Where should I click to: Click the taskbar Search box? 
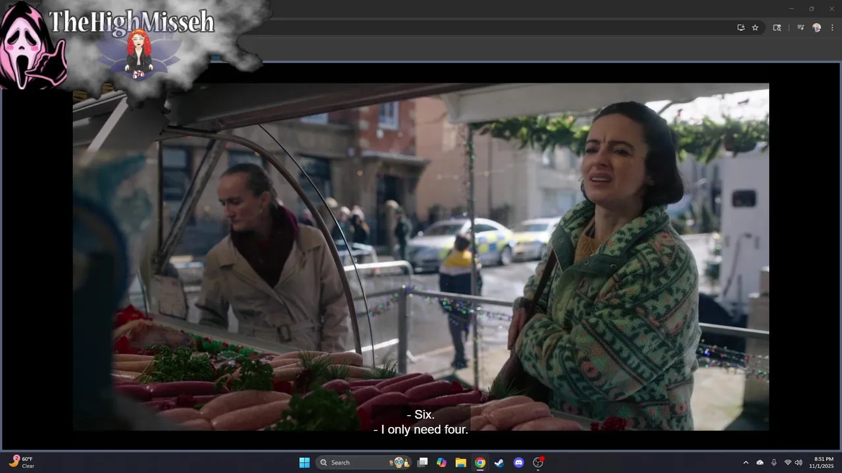(x=364, y=462)
